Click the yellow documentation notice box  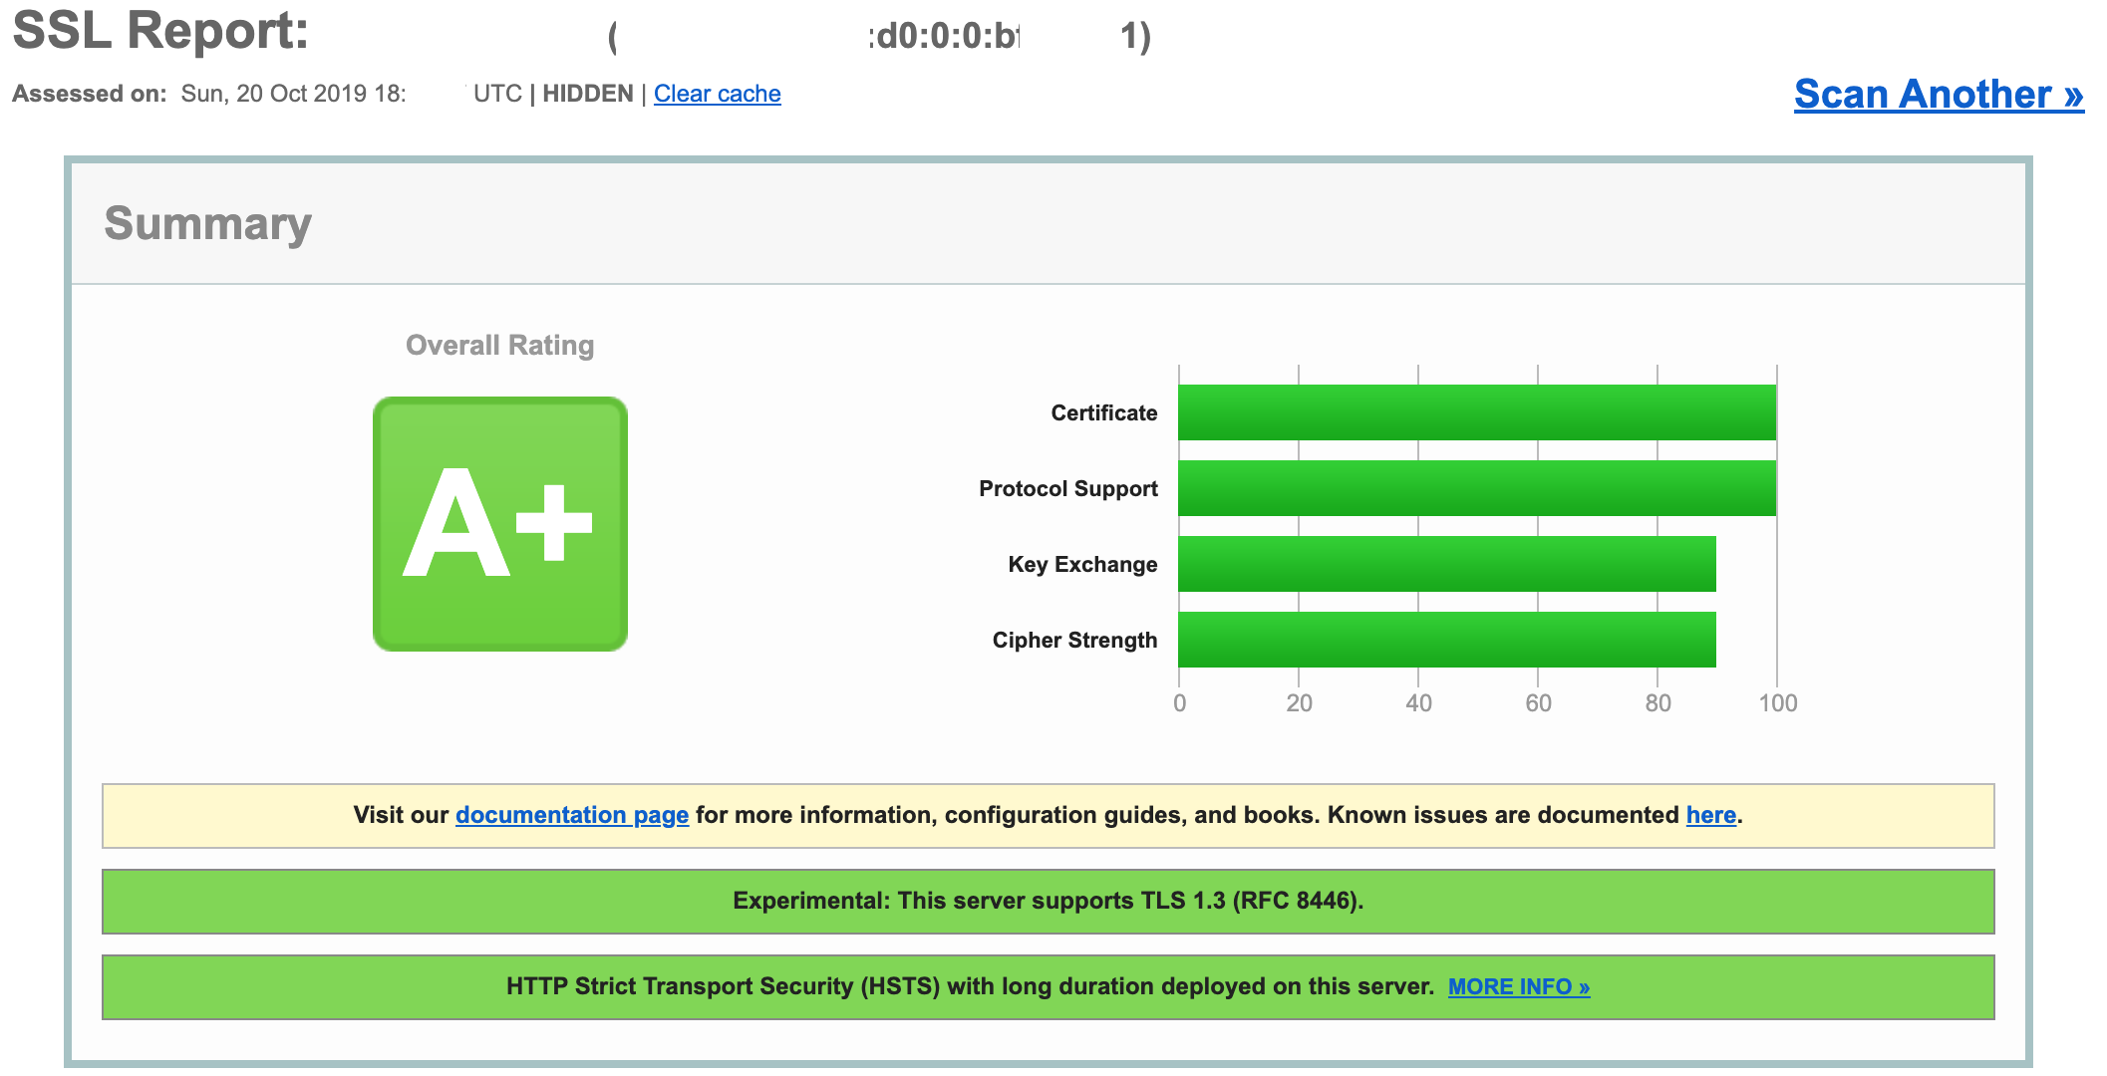click(x=1049, y=814)
